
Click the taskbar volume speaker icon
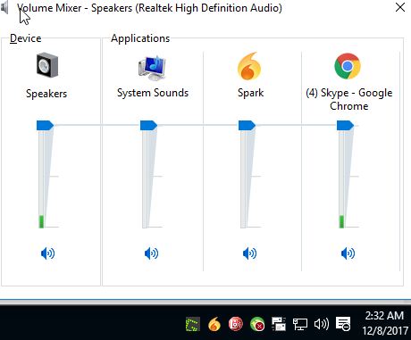click(x=322, y=324)
